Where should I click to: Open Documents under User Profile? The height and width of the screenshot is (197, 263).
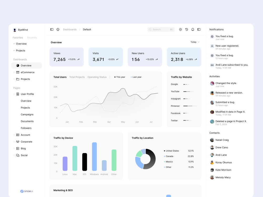tap(27, 121)
